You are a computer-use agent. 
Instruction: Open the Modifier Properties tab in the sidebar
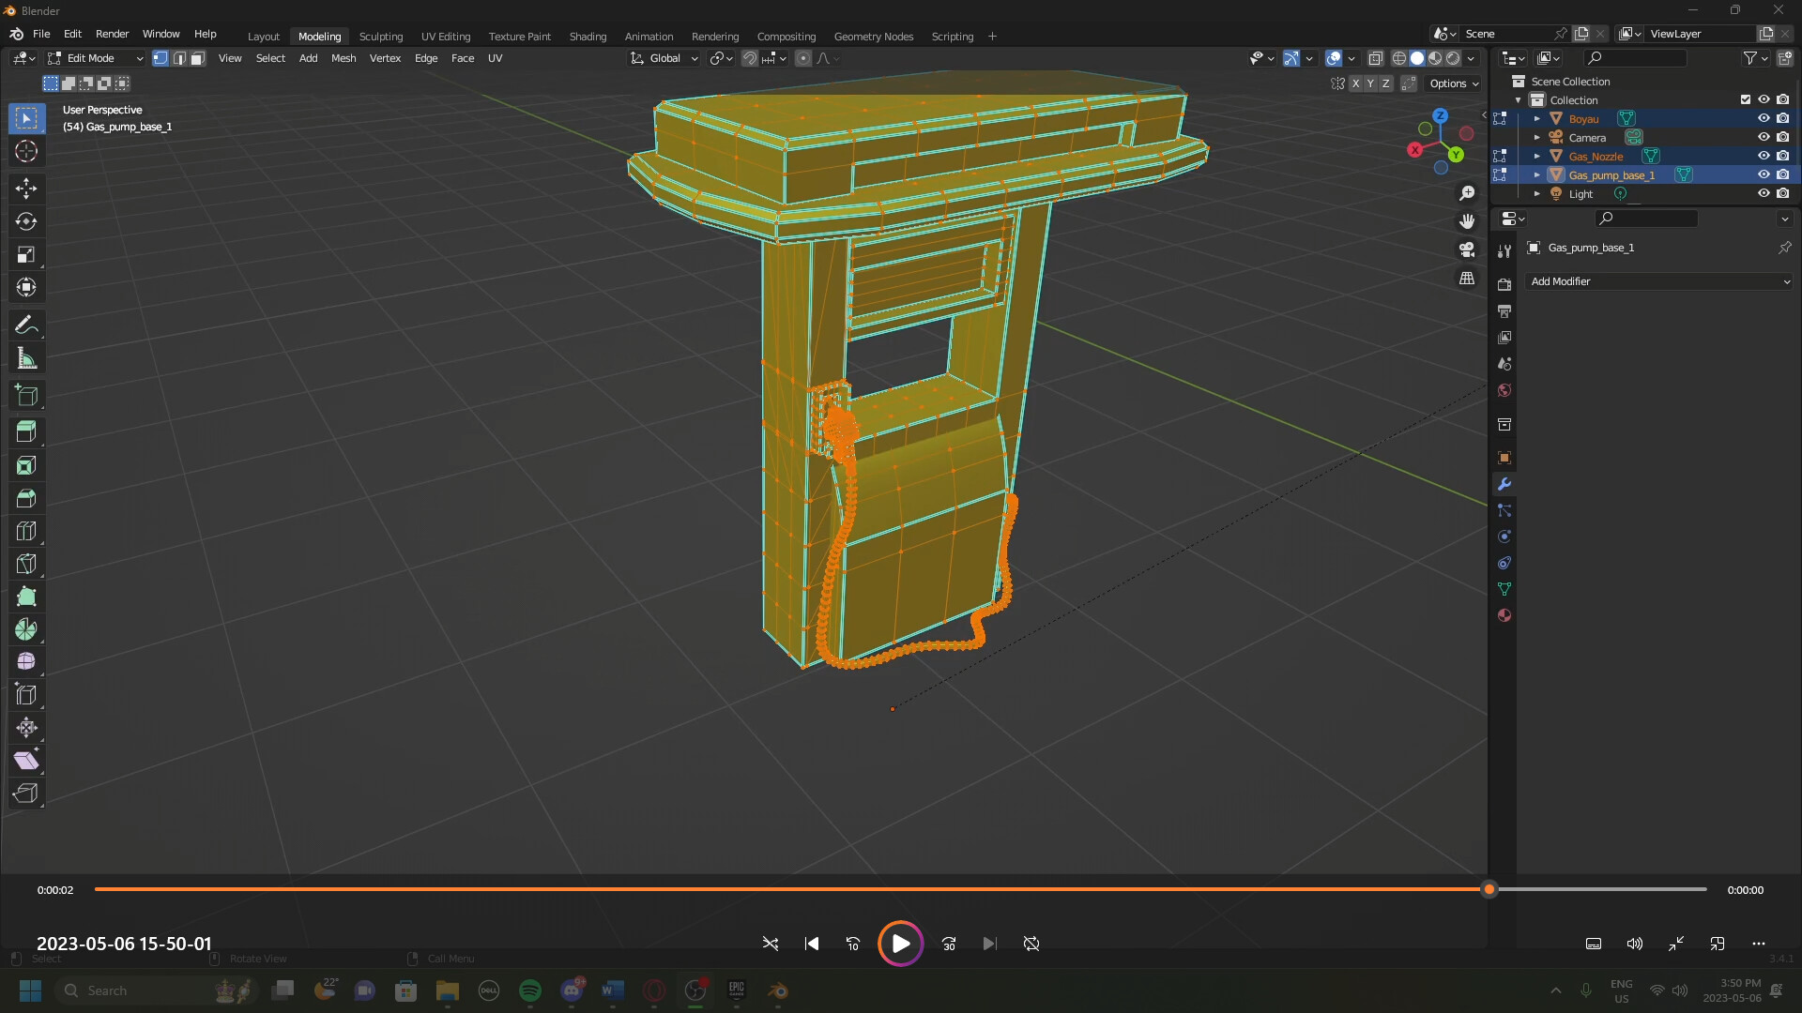click(1504, 484)
